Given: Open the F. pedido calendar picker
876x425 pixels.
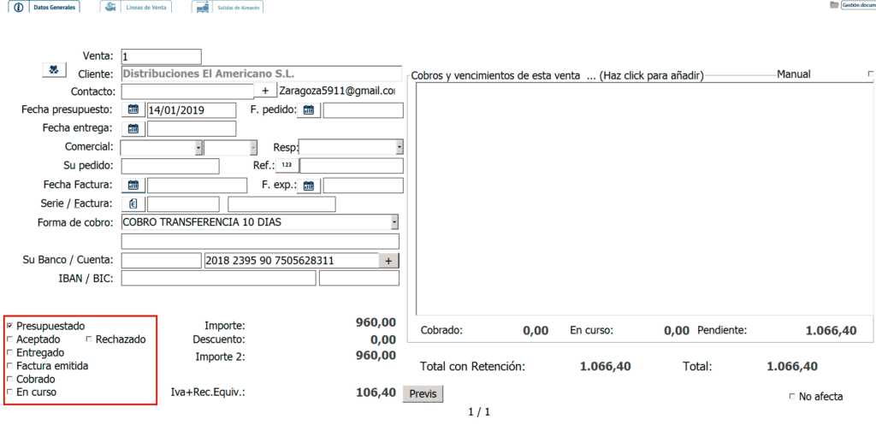Looking at the screenshot, I should [309, 110].
